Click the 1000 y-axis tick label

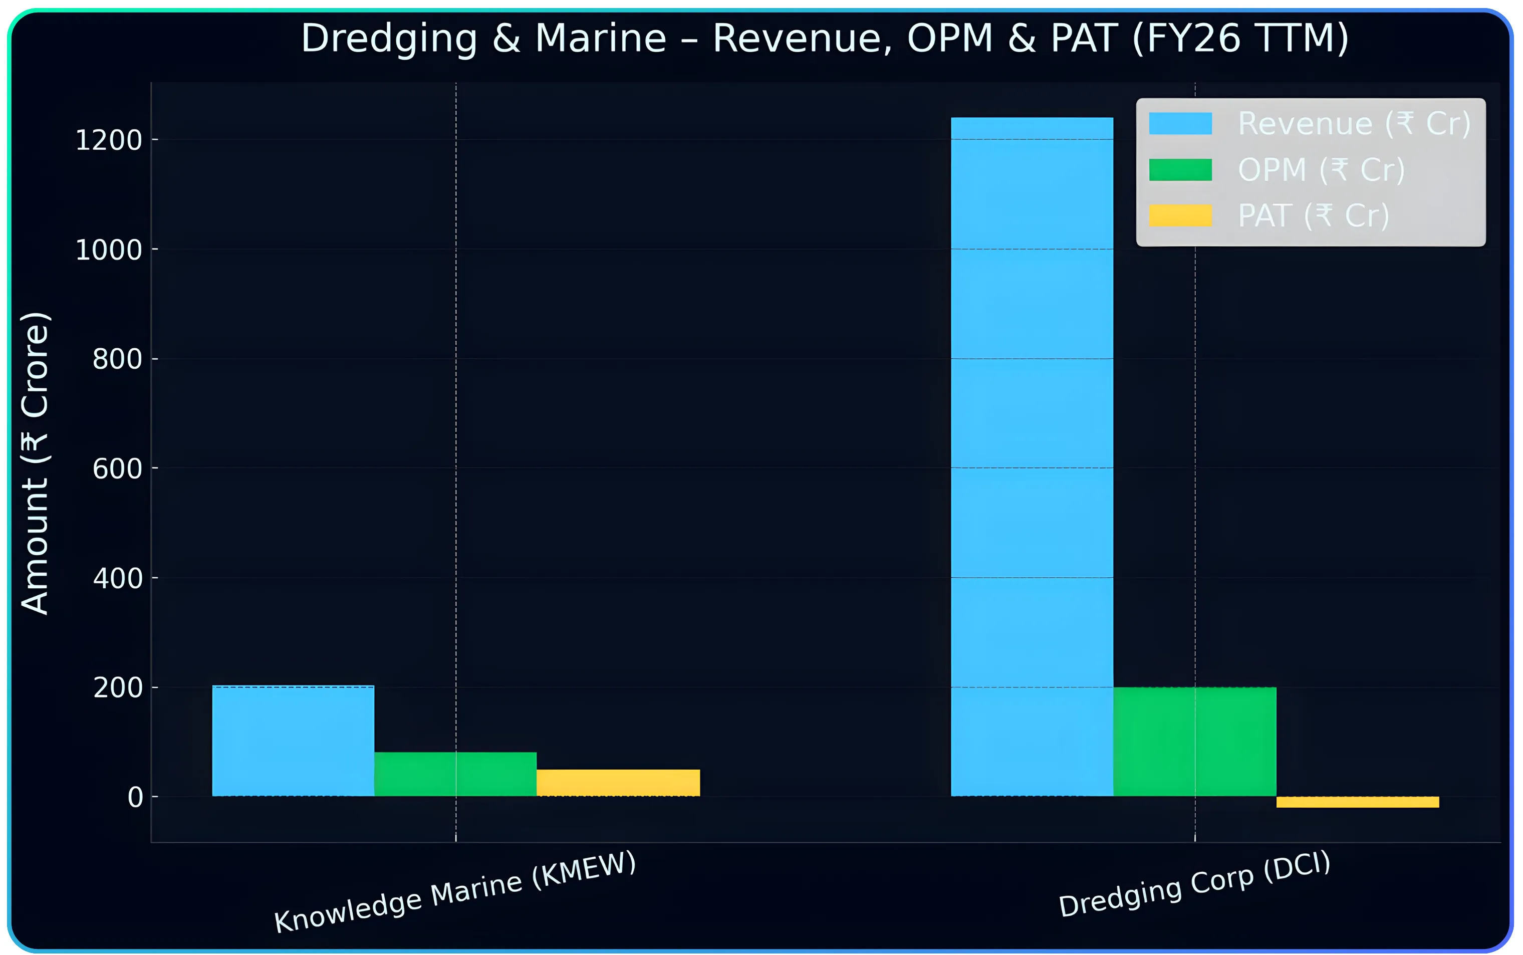(x=109, y=250)
